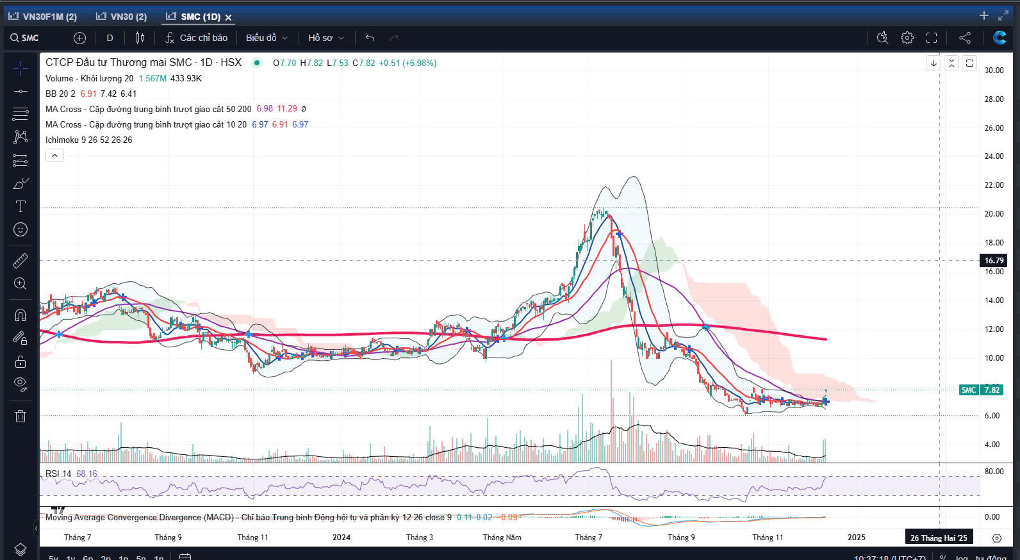Click the SMC 7.82 last price label
Viewport: 1020px width, 560px height.
coord(981,390)
